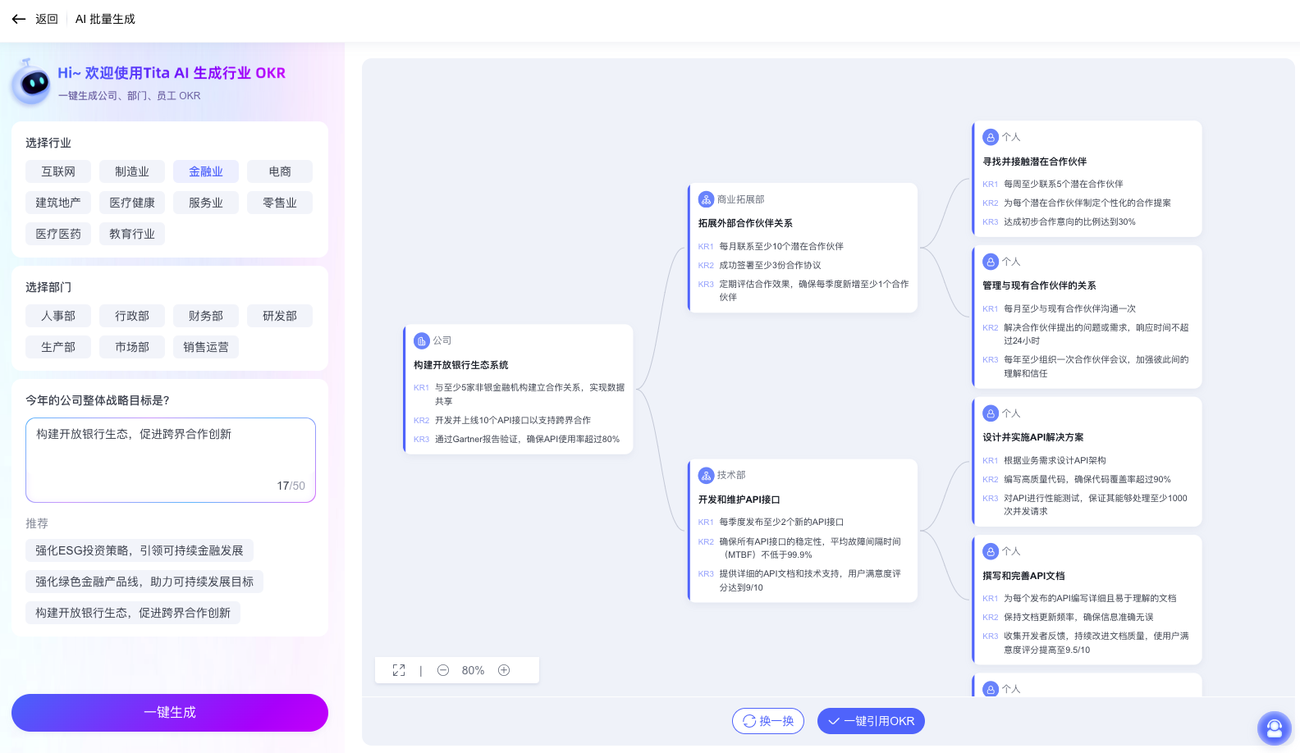Click the 公司 node icon

pyautogui.click(x=422, y=340)
